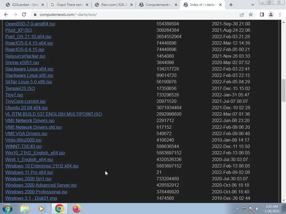Screen dimensions: 286x214
Task: Open TinyCore-current.iso link
Action: [25, 101]
